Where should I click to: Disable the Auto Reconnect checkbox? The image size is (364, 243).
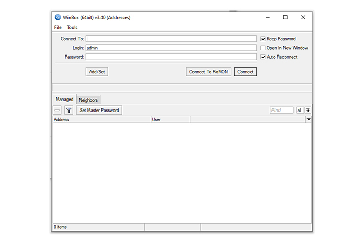pyautogui.click(x=263, y=57)
